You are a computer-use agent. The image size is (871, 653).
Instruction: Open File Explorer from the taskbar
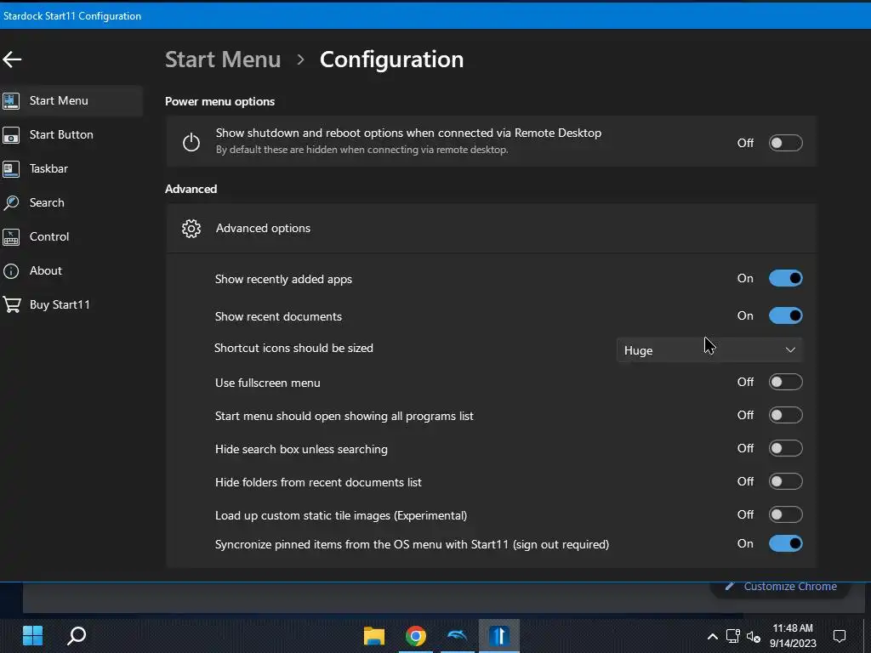[374, 636]
